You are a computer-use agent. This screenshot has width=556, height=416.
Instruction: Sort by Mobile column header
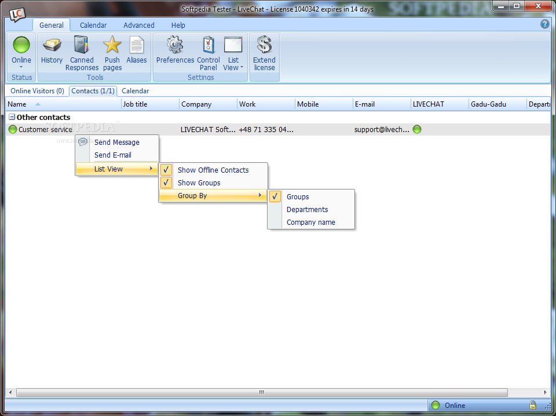[324, 104]
